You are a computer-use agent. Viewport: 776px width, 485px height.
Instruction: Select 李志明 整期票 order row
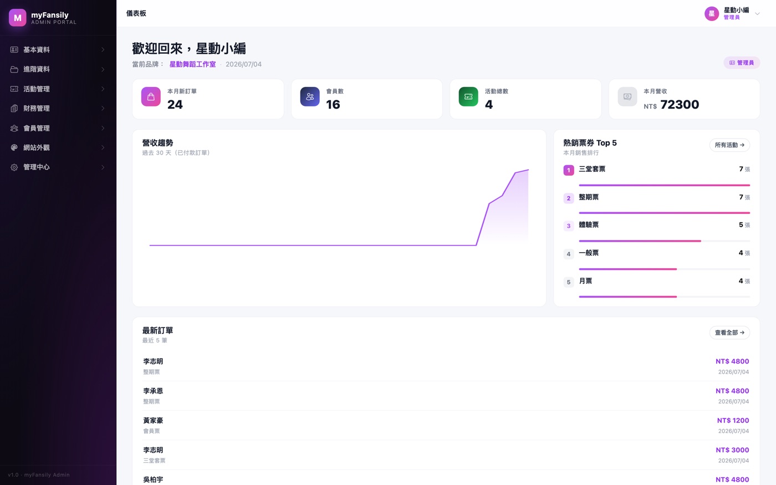click(x=446, y=366)
